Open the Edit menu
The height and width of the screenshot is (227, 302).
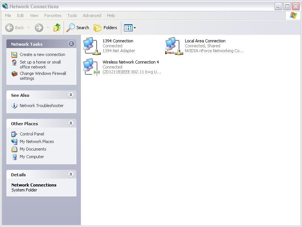click(20, 16)
